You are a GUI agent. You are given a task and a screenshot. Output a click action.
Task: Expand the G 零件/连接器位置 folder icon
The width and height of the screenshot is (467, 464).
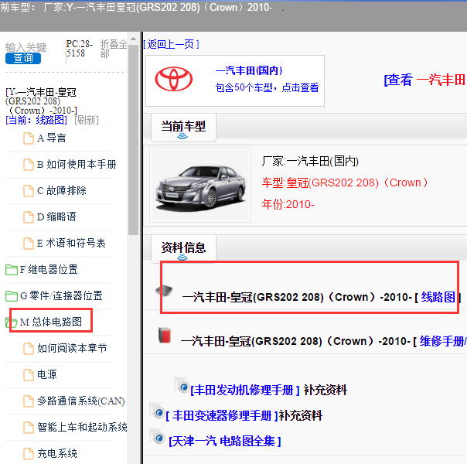[12, 295]
